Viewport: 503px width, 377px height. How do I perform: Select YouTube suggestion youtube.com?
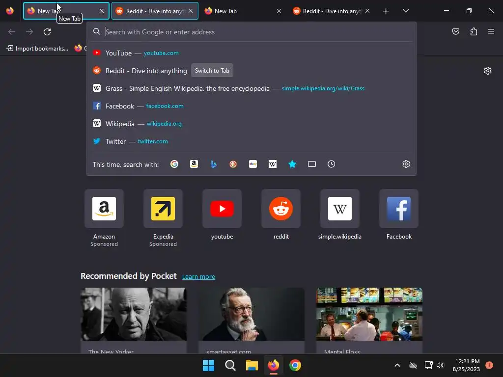pyautogui.click(x=251, y=53)
